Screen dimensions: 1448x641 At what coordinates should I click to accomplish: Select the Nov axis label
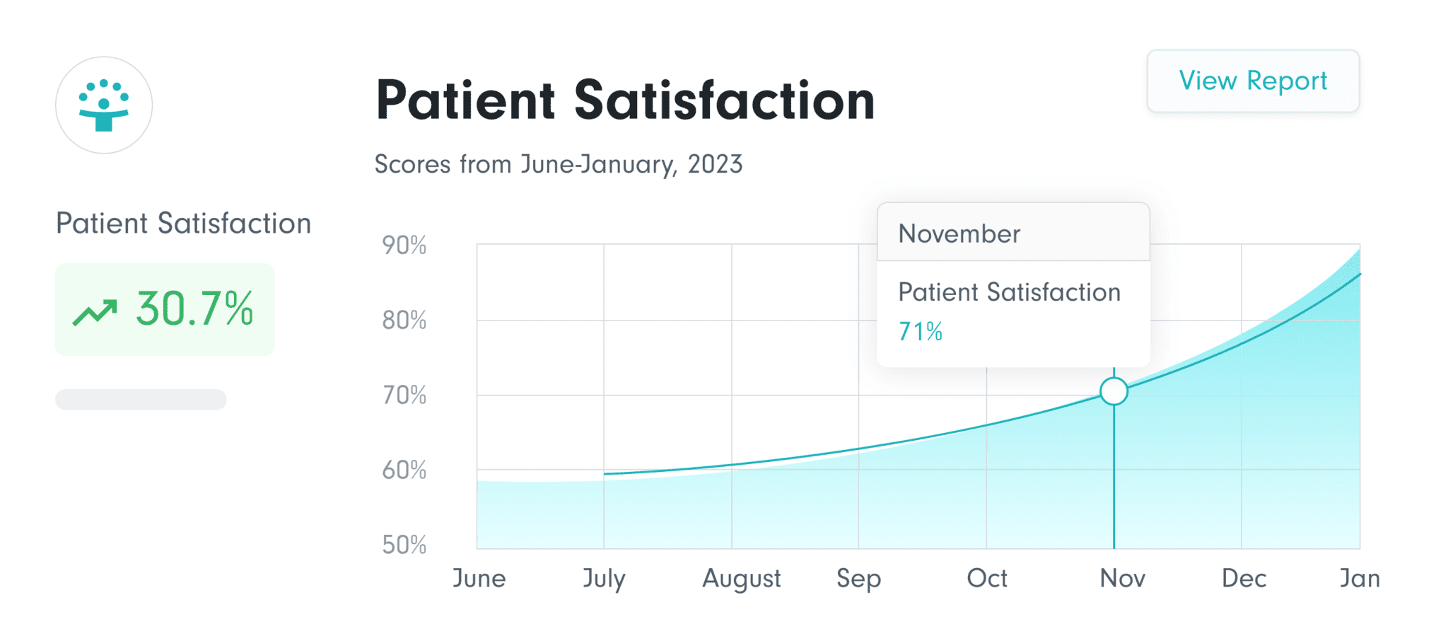pyautogui.click(x=1122, y=579)
